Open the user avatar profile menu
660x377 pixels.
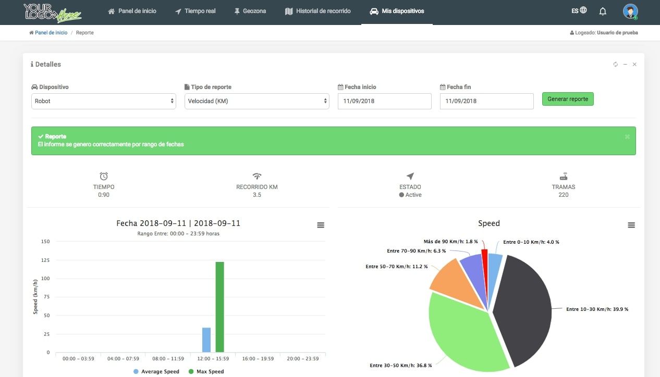[x=630, y=11]
